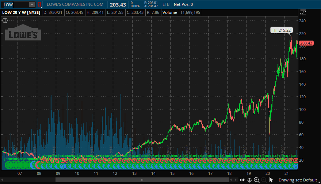
Task: Click the LOW 20 Y W [NYSE] chart label
Action: (x=21, y=12)
